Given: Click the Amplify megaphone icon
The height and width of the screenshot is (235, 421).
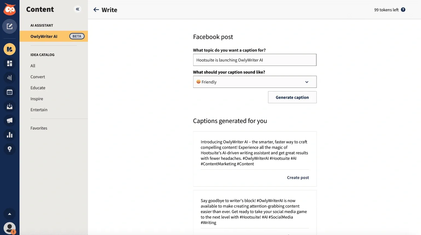Looking at the screenshot, I should [x=10, y=121].
